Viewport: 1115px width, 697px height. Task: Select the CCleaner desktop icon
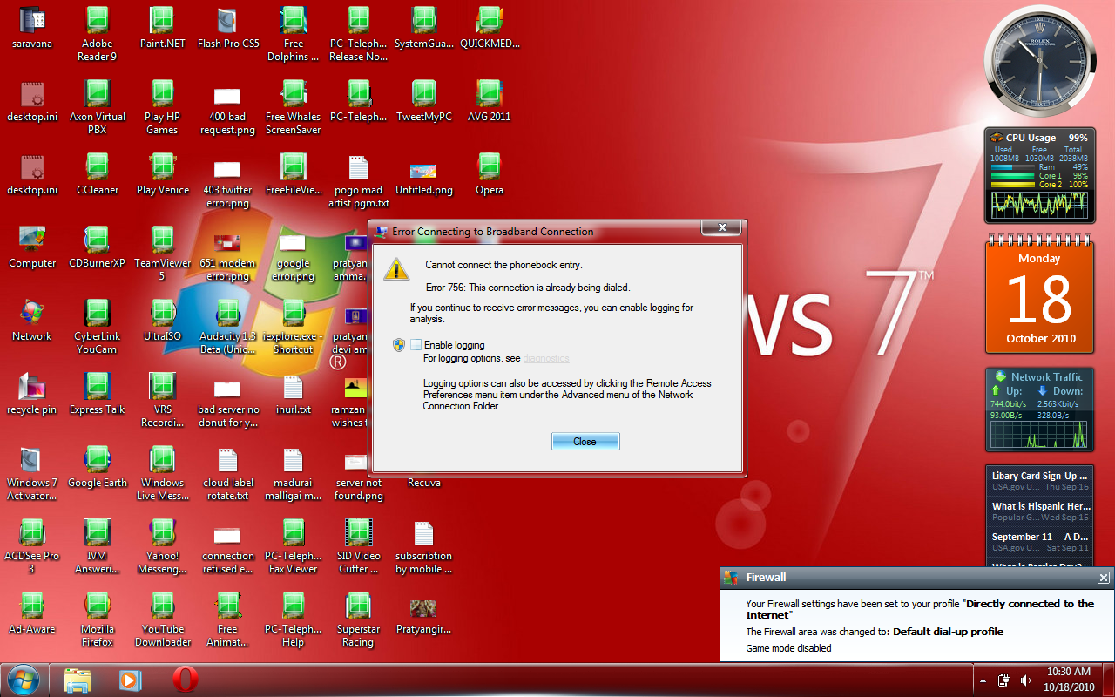[97, 175]
